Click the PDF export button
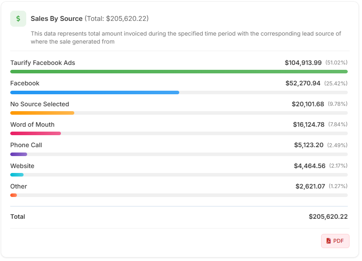The image size is (362, 261). coord(335,241)
